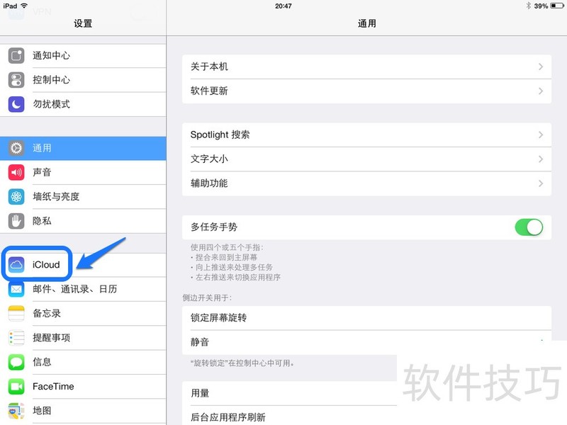The height and width of the screenshot is (425, 567).
Task: Tap the 墙纸与亮度 (Wallpaper) icon
Action: (x=16, y=196)
